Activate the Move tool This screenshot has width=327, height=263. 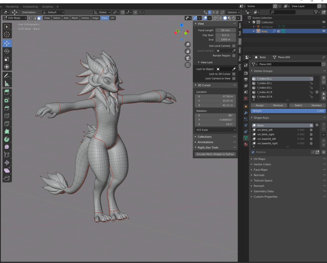tap(7, 43)
